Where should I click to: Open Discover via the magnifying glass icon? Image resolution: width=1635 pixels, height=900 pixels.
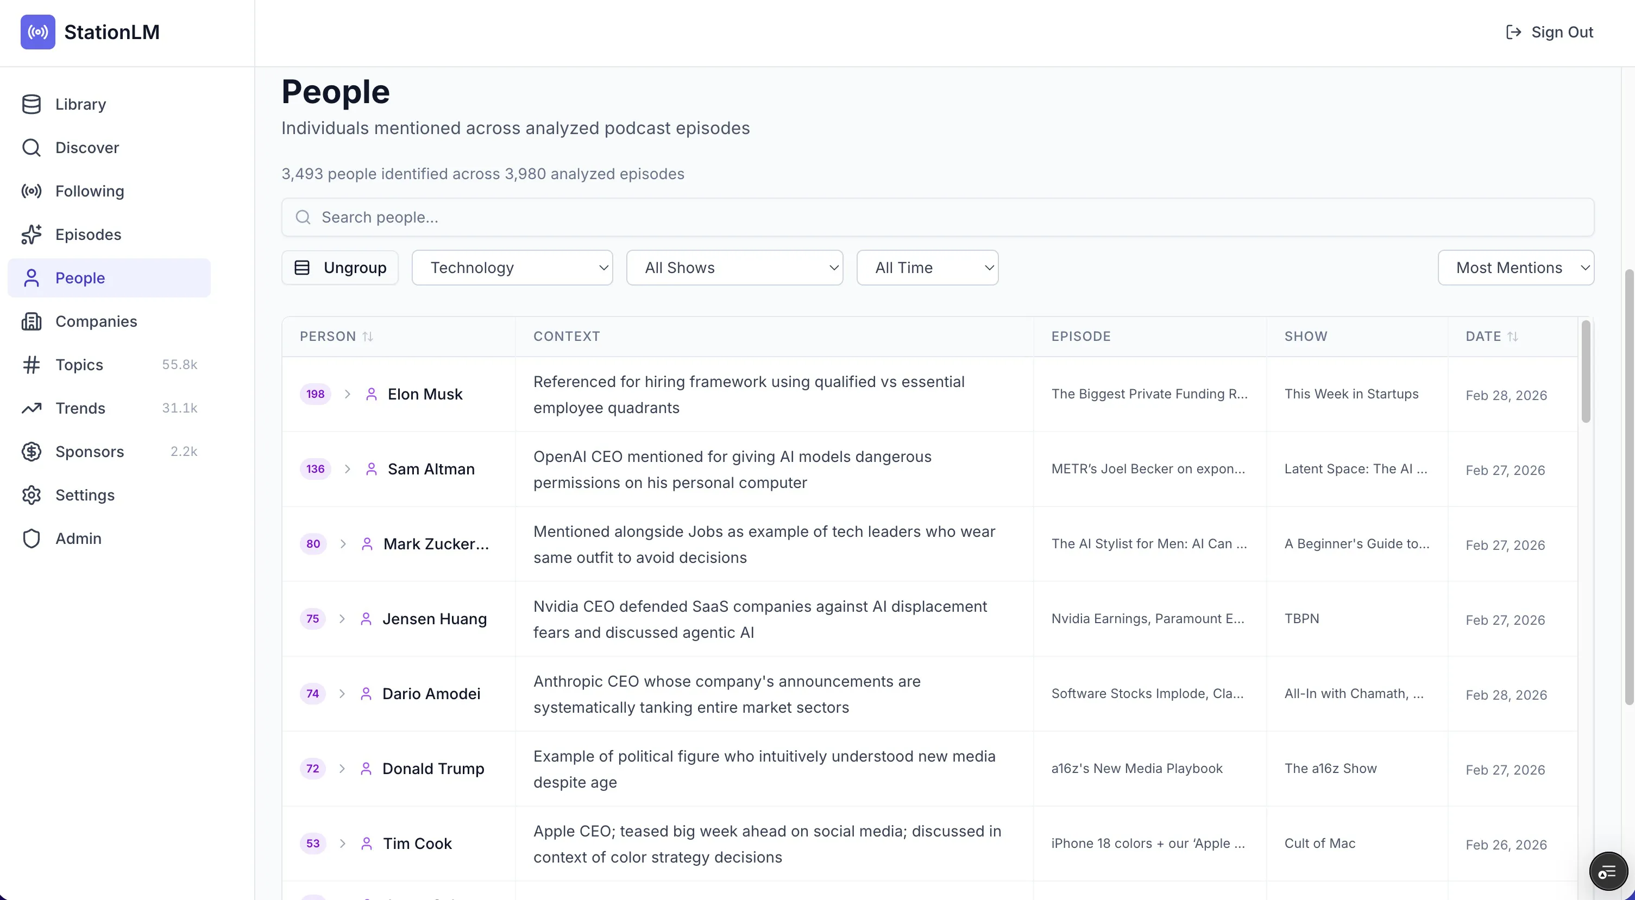[32, 147]
